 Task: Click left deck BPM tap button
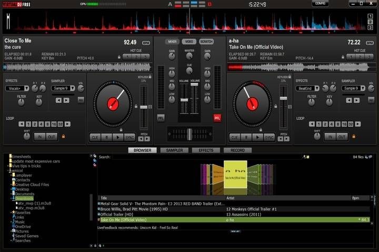[146, 43]
